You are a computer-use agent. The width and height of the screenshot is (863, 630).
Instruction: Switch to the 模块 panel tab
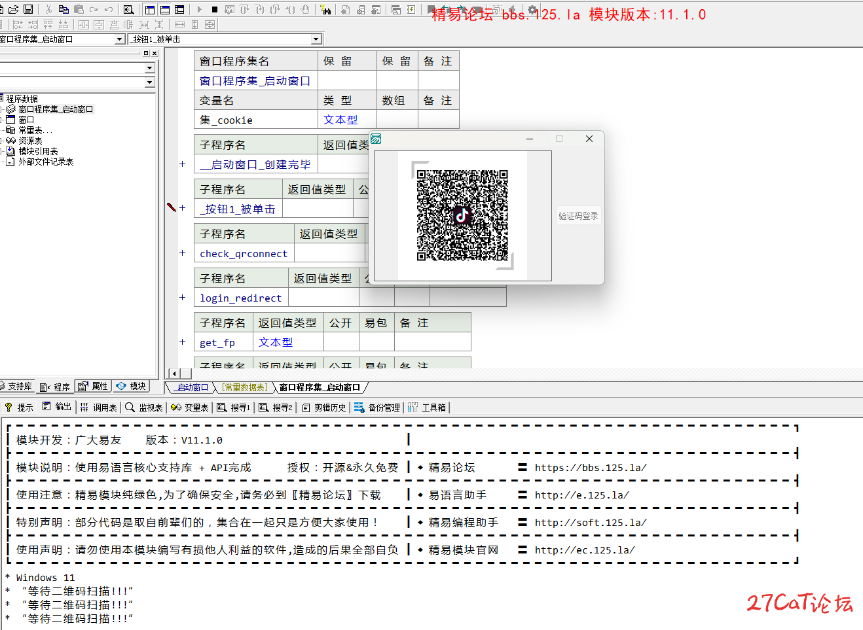(131, 387)
